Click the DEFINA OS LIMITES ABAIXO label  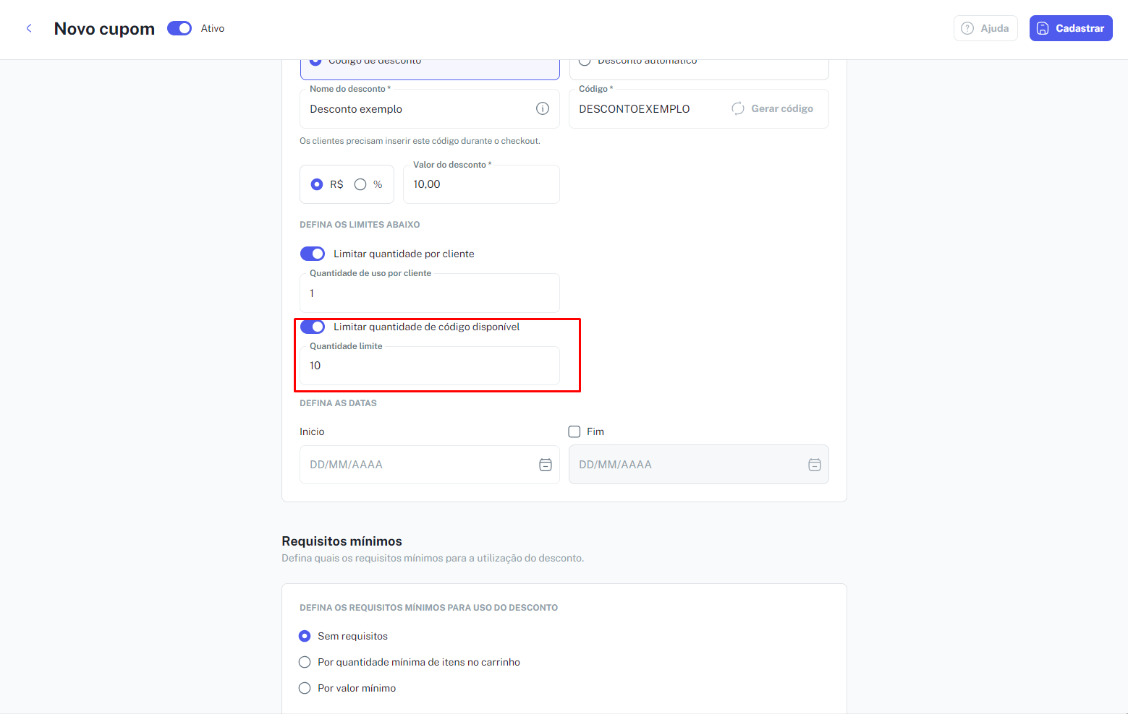coord(360,225)
